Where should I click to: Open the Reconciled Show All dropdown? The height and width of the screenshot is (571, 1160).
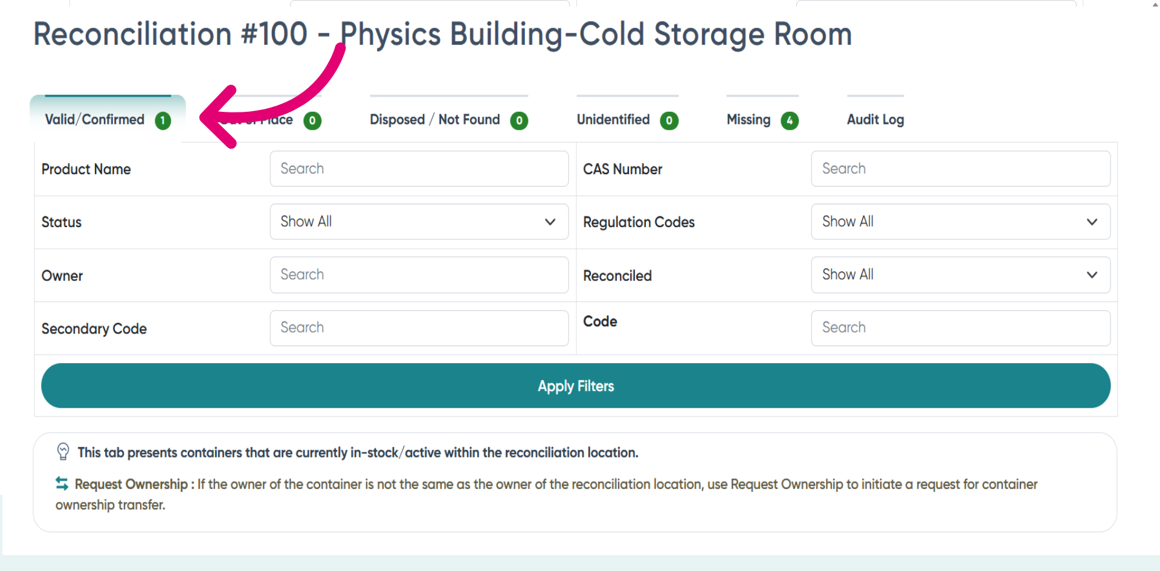pos(961,275)
